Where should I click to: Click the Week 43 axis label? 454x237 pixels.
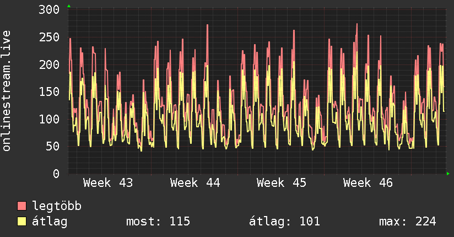pyautogui.click(x=108, y=183)
